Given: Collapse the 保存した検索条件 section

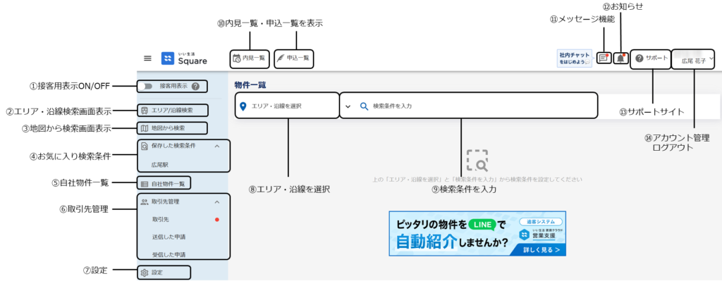Looking at the screenshot, I should (x=217, y=146).
